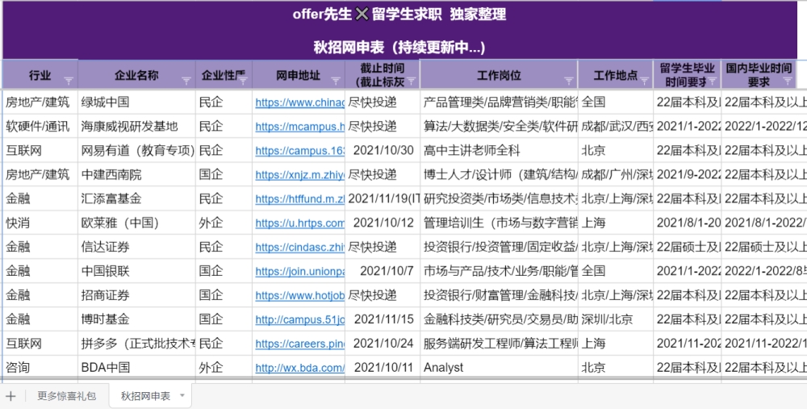Open 中建西南院 xnjz application link
This screenshot has height=409, width=807.
click(x=299, y=175)
